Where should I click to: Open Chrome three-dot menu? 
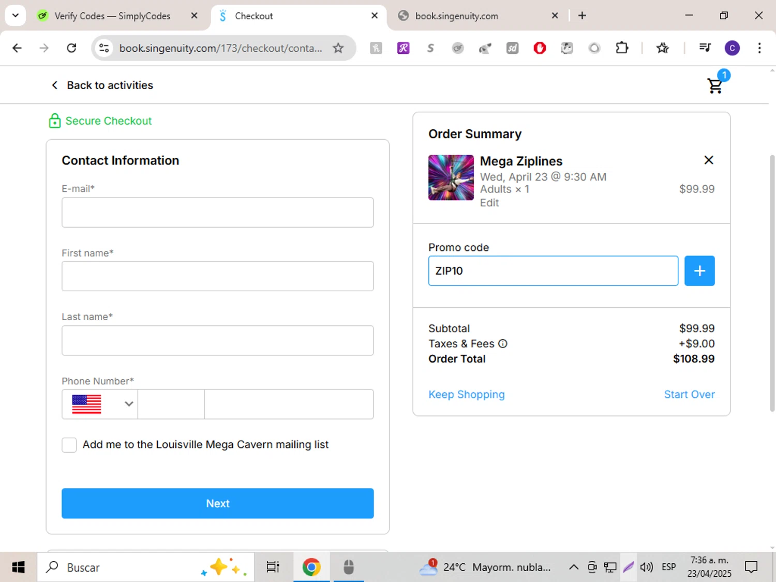(x=759, y=48)
